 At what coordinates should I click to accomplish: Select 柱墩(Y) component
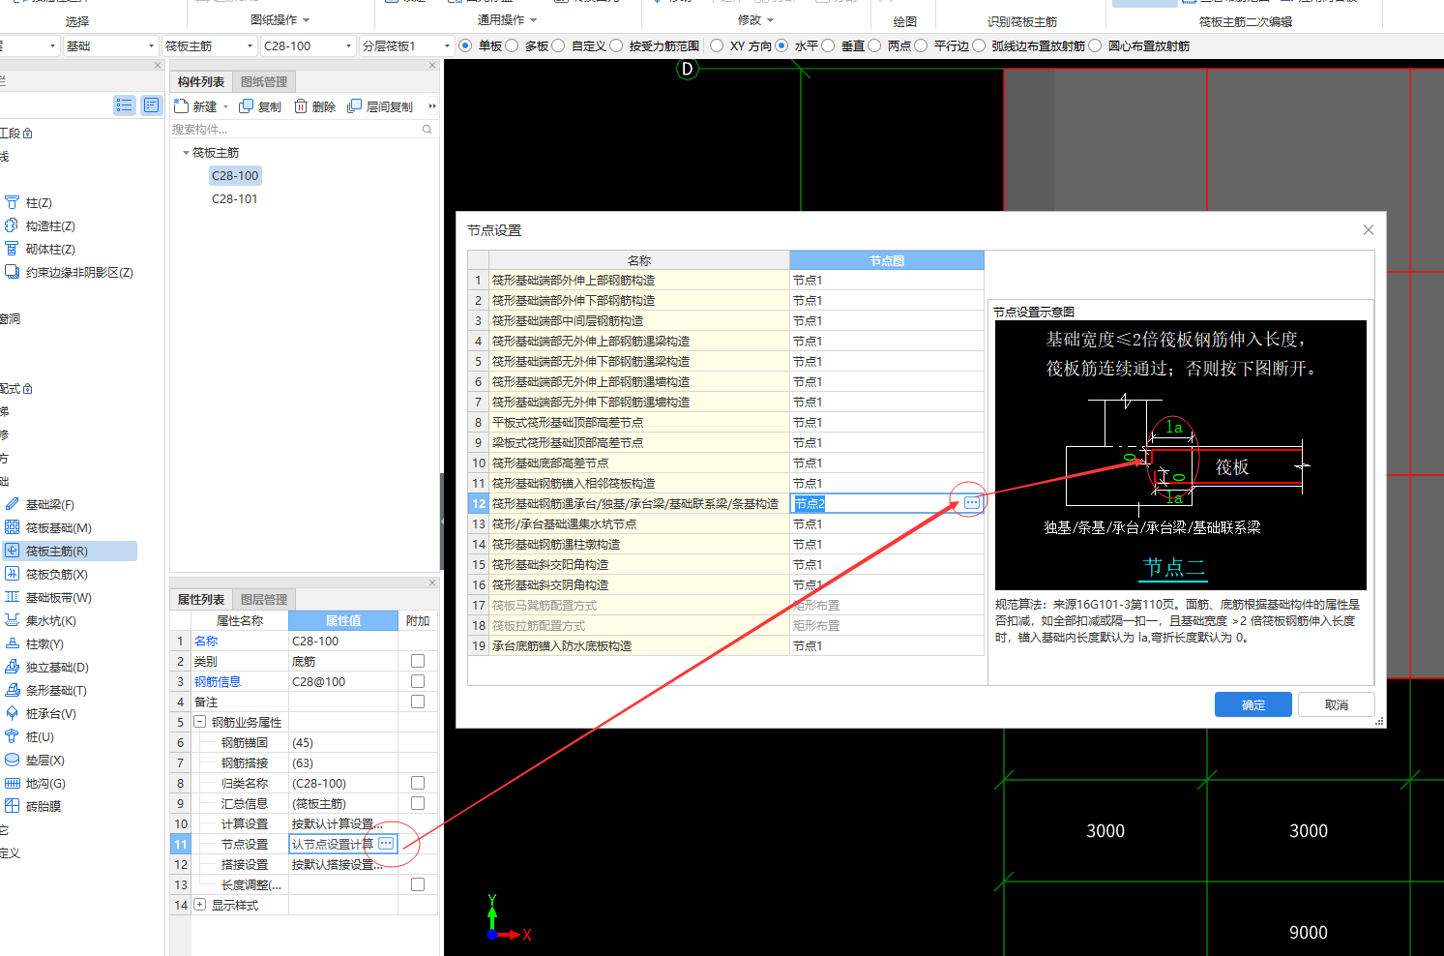click(44, 643)
